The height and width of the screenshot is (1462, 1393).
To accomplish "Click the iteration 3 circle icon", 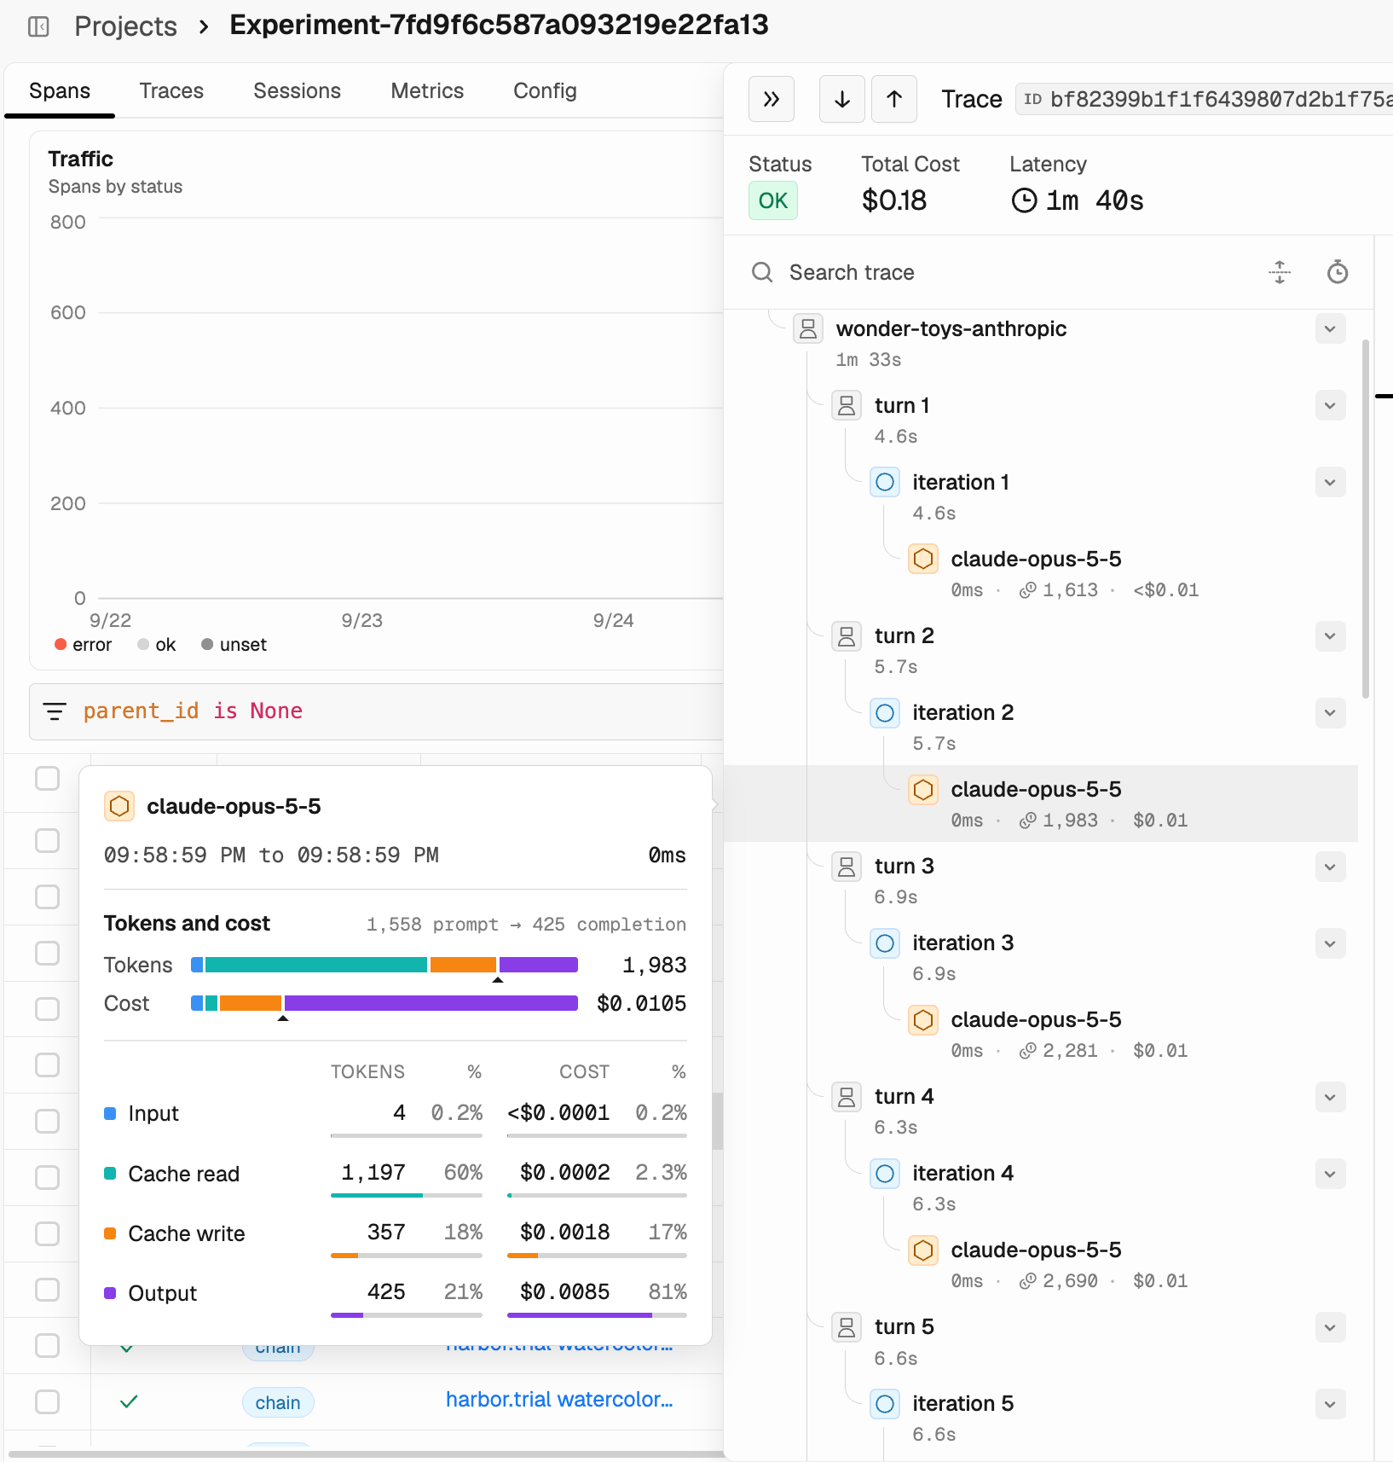I will [x=885, y=943].
